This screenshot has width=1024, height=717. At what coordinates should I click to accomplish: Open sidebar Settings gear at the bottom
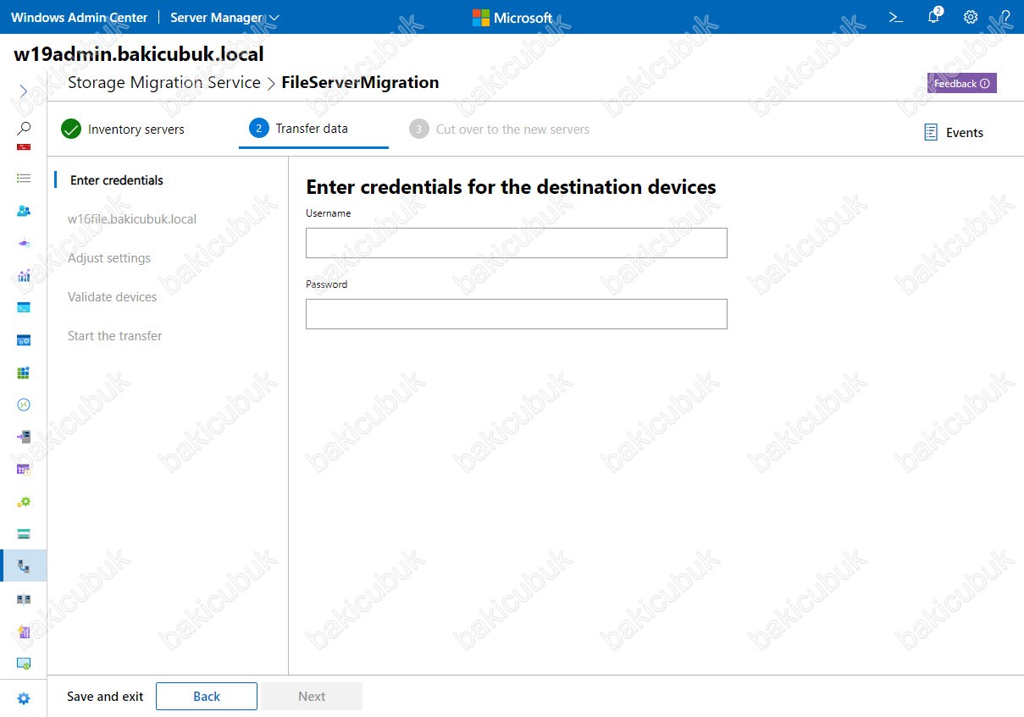(24, 698)
